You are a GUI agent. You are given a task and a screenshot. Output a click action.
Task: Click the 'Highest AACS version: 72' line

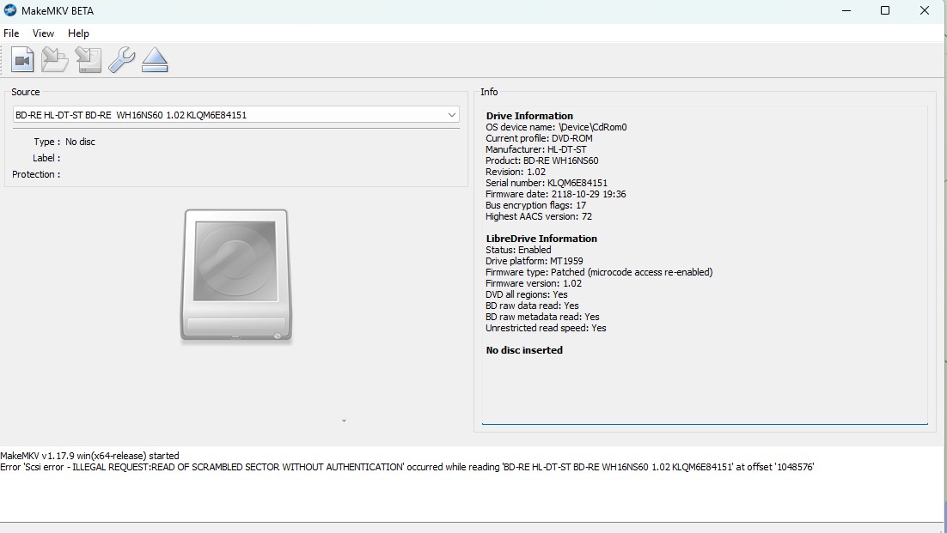539,216
